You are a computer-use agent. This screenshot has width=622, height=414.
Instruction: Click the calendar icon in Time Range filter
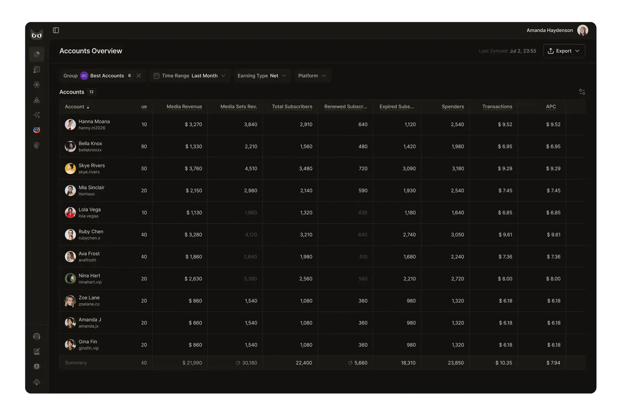coord(156,76)
